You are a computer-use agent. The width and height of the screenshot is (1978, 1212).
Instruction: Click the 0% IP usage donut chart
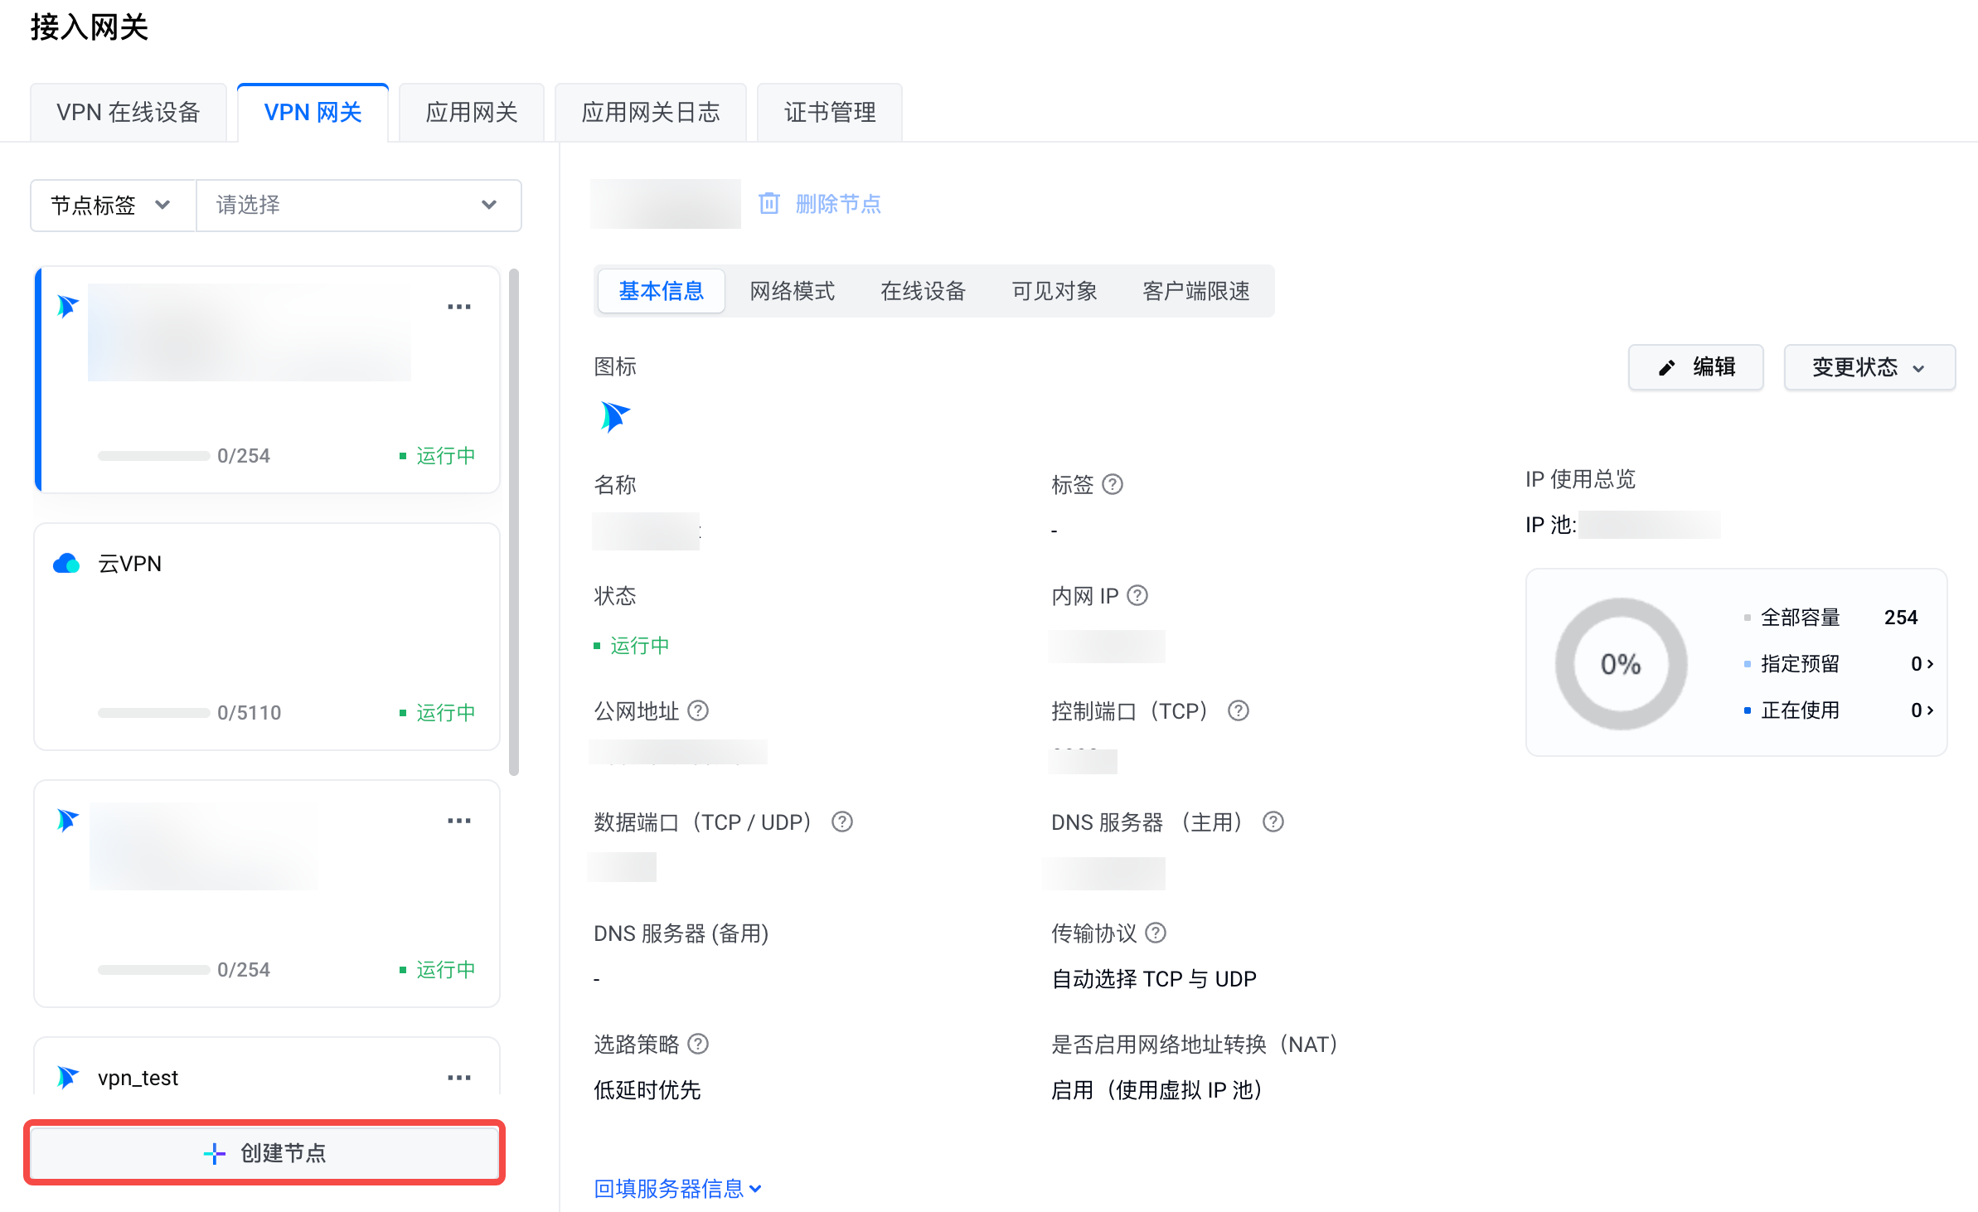[x=1621, y=664]
